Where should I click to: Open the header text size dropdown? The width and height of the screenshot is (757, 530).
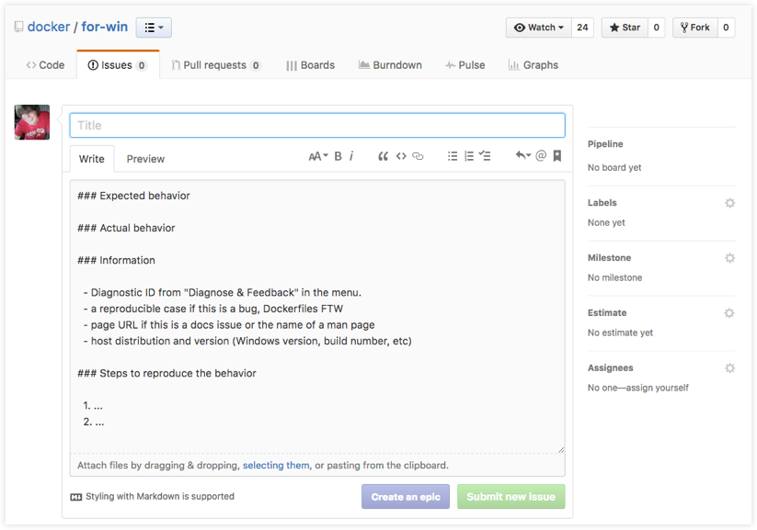tap(317, 156)
